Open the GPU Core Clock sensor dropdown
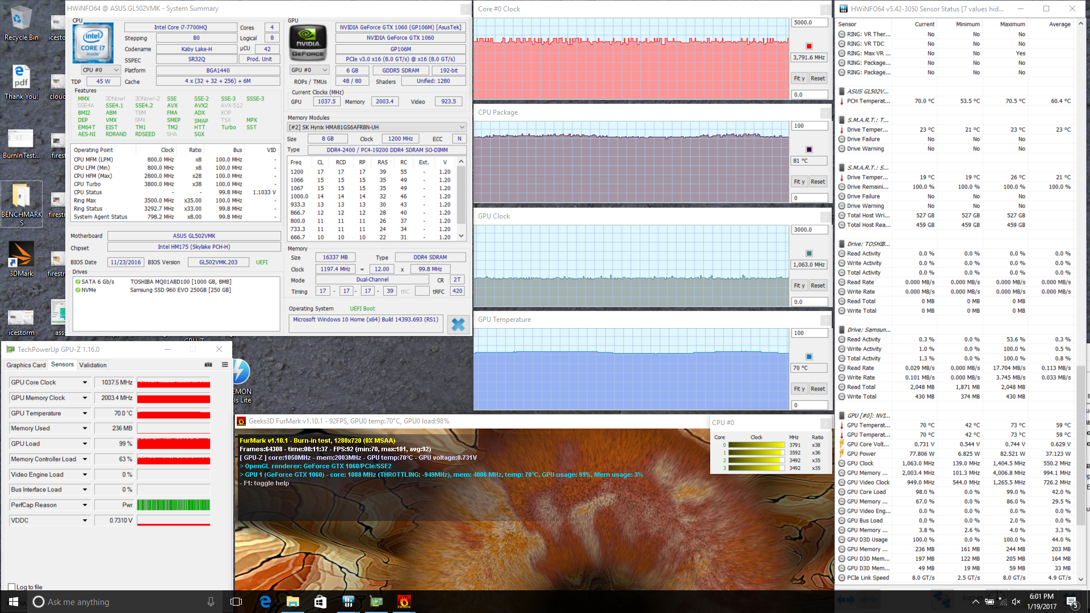The height and width of the screenshot is (613, 1090). click(85, 383)
